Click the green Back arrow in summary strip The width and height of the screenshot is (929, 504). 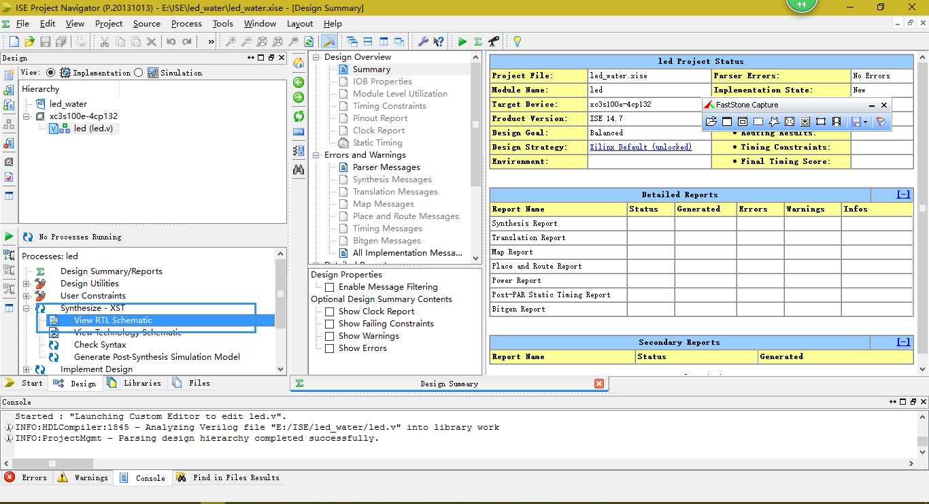tap(298, 82)
